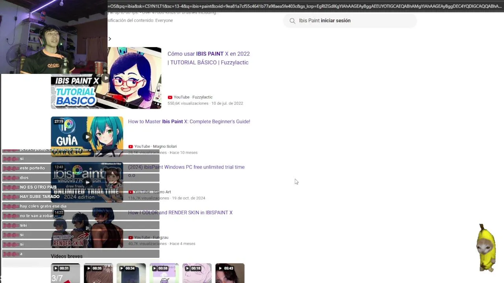504x283 pixels.
Task: Click the 'Videos breves' section heading
Action: pyautogui.click(x=67, y=256)
